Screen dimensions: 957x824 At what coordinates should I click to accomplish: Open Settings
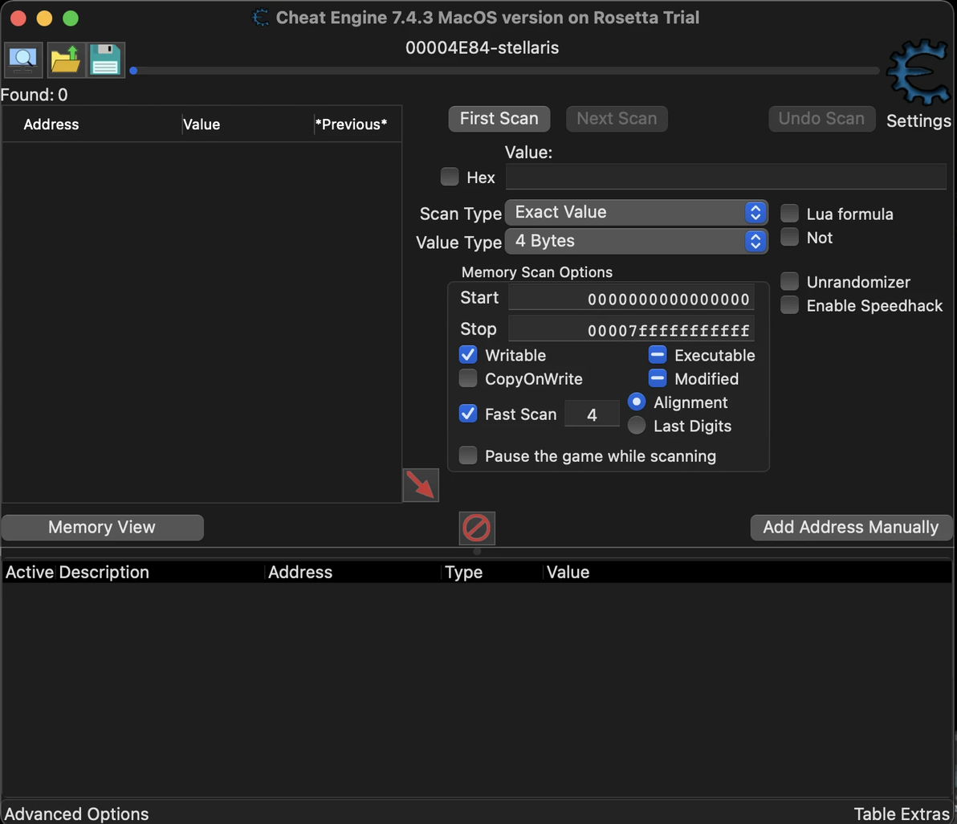coord(918,120)
